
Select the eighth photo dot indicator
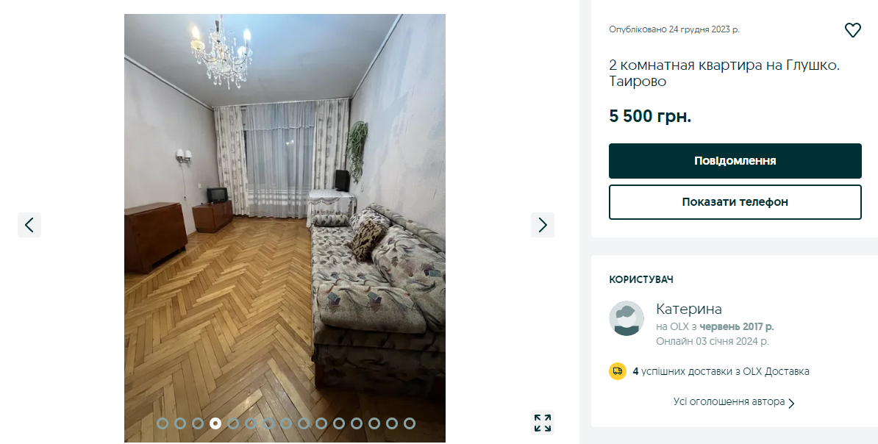(286, 423)
